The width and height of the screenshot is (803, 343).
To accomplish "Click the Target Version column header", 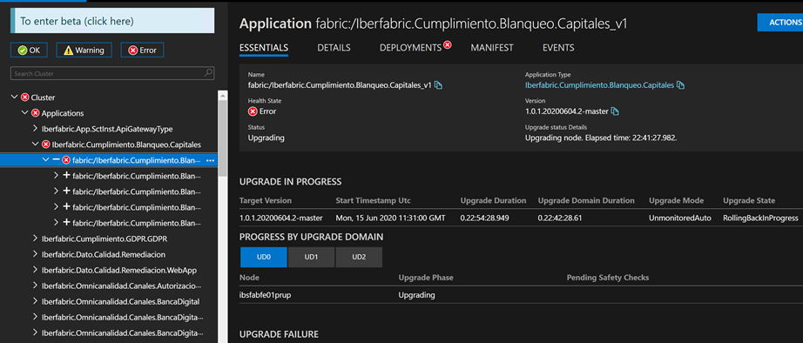I will click(266, 200).
